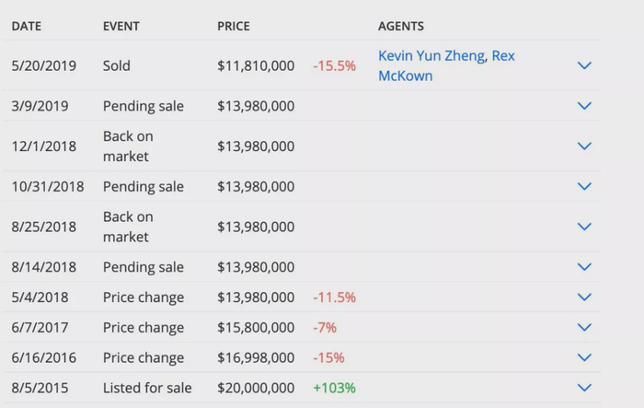
Task: Expand the 10/31/2018 Pending sale chevron
Action: 583,187
